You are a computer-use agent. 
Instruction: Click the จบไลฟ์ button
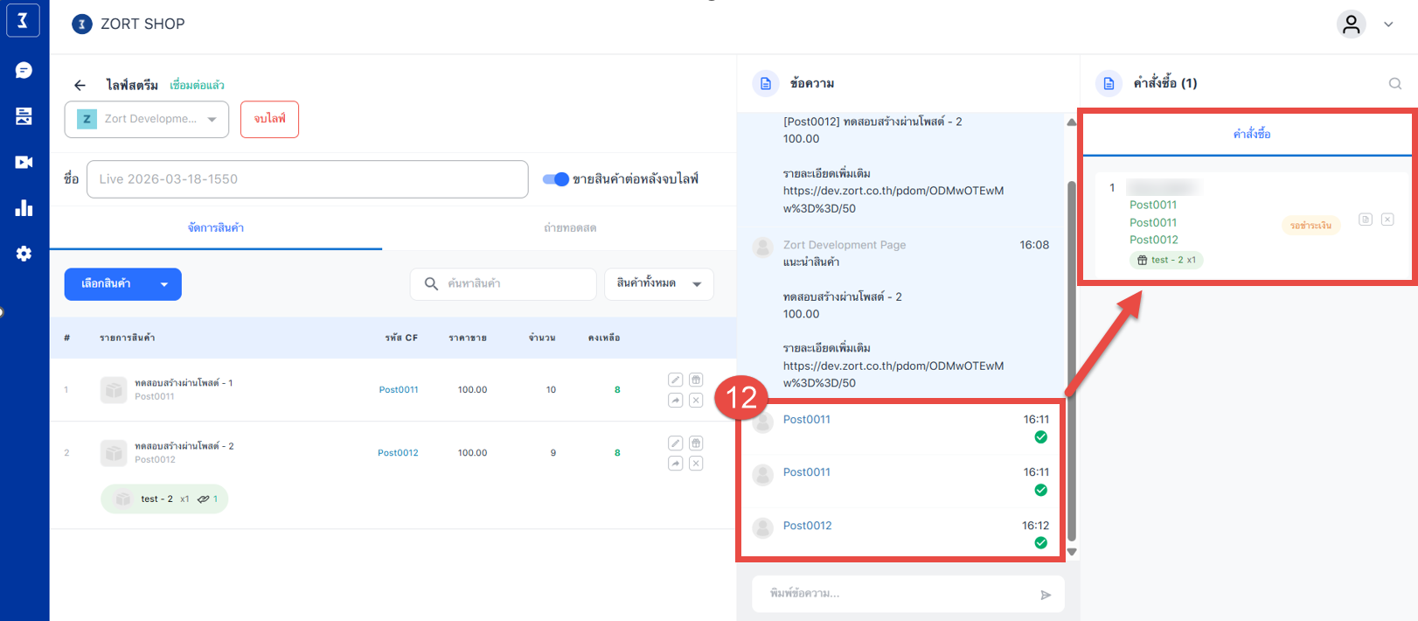(x=269, y=119)
